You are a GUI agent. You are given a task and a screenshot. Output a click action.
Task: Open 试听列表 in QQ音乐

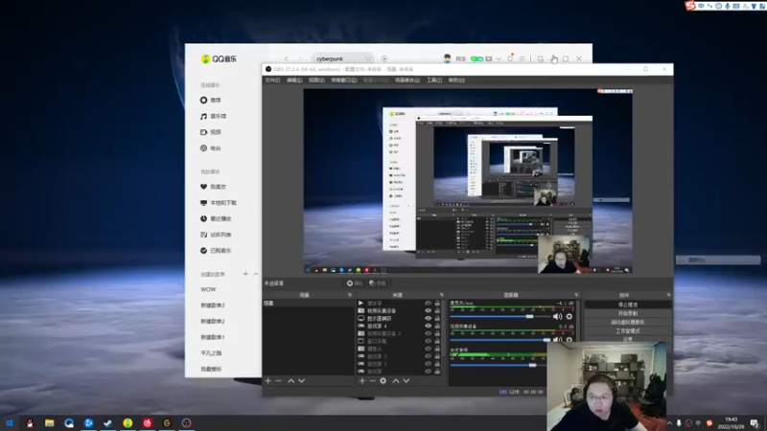(x=215, y=235)
